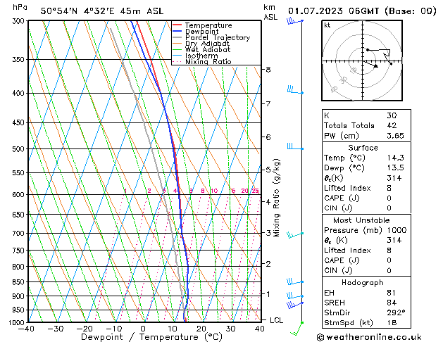Click the date header 01.07.2023 06GMT
Image resolution: width=443 pixels, height=342 pixels.
tap(363, 10)
